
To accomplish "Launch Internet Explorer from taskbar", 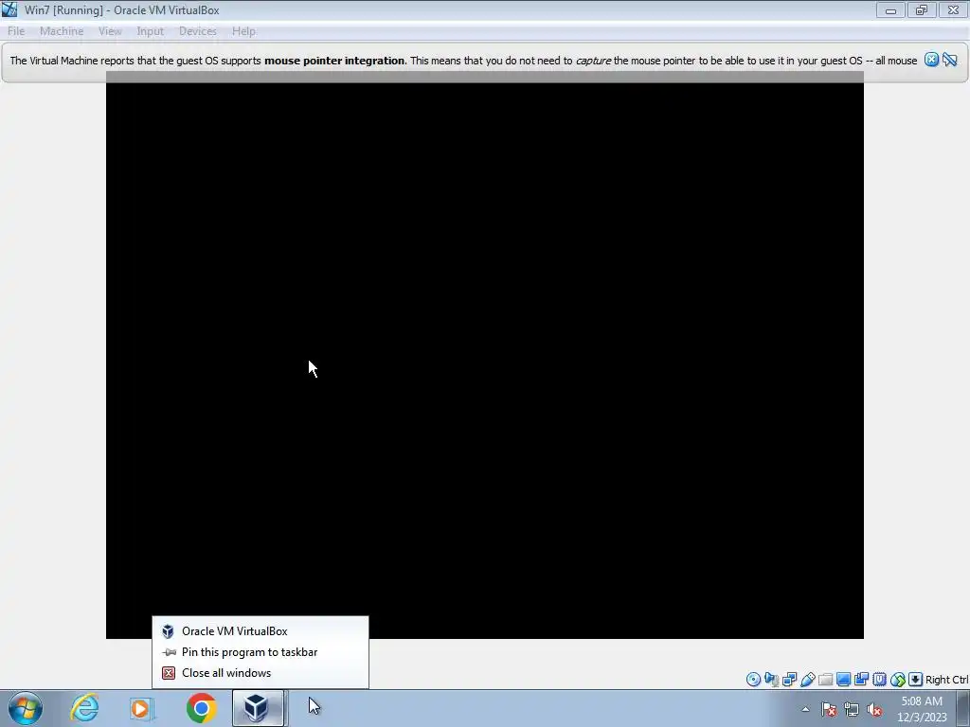I will coord(84,708).
